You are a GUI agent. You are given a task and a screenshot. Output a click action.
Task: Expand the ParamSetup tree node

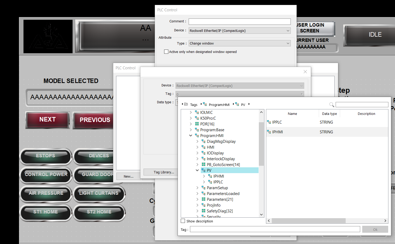(x=197, y=188)
